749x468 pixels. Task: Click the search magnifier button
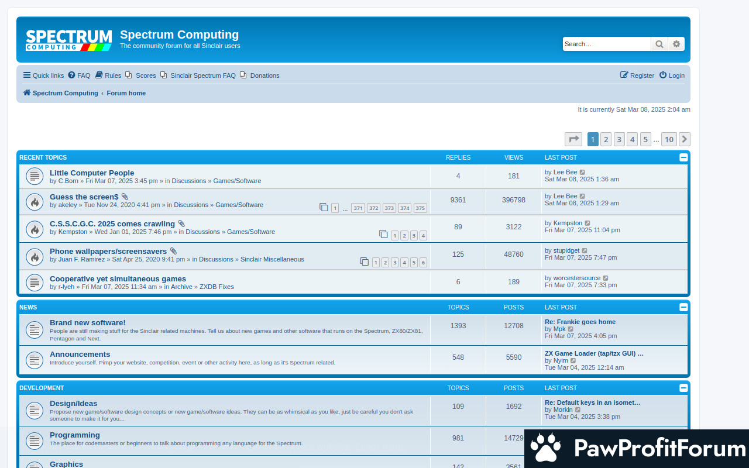(659, 44)
